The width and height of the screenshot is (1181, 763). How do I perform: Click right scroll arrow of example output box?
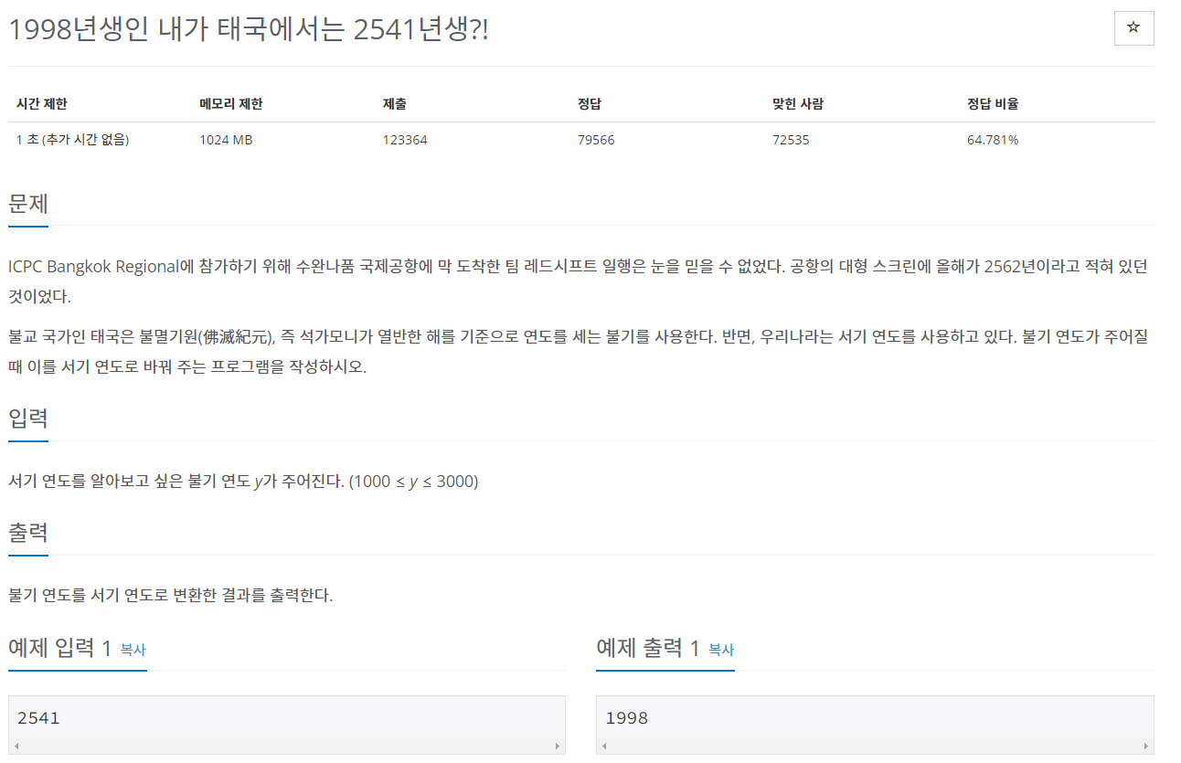point(1145,747)
